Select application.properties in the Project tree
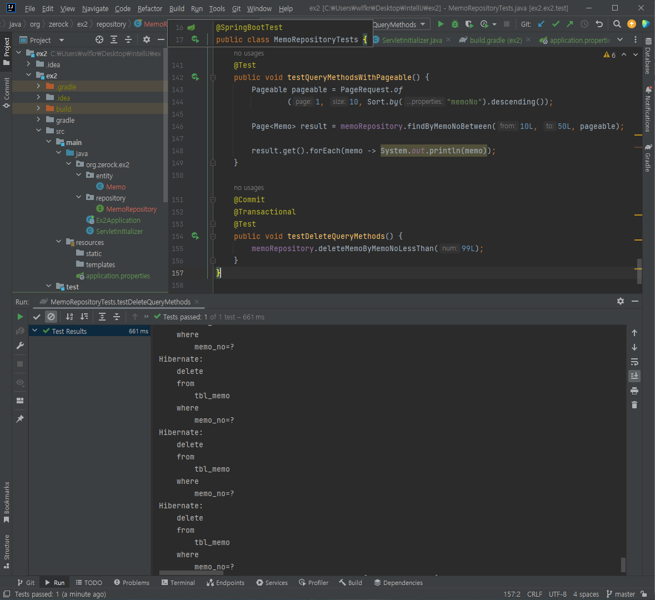The height and width of the screenshot is (600, 655). click(118, 276)
